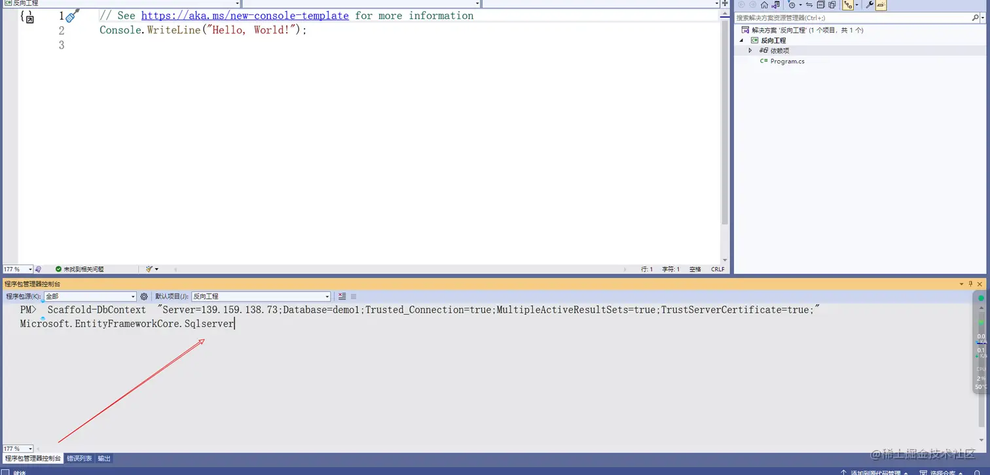Image resolution: width=990 pixels, height=475 pixels.
Task: Click the split editor icon above scrollbar
Action: click(725, 3)
